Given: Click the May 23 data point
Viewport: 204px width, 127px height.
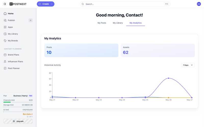Looking at the screenshot, I should coord(99,98).
